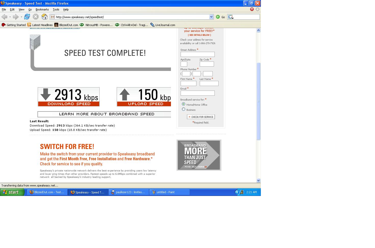Image resolution: width=375 pixels, height=248 pixels.
Task: Select Home/Home Office radio button
Action: (x=183, y=104)
